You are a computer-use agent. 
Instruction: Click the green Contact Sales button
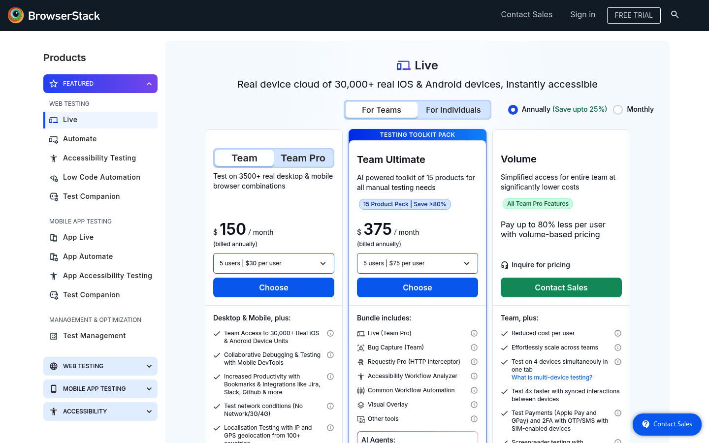click(x=561, y=287)
